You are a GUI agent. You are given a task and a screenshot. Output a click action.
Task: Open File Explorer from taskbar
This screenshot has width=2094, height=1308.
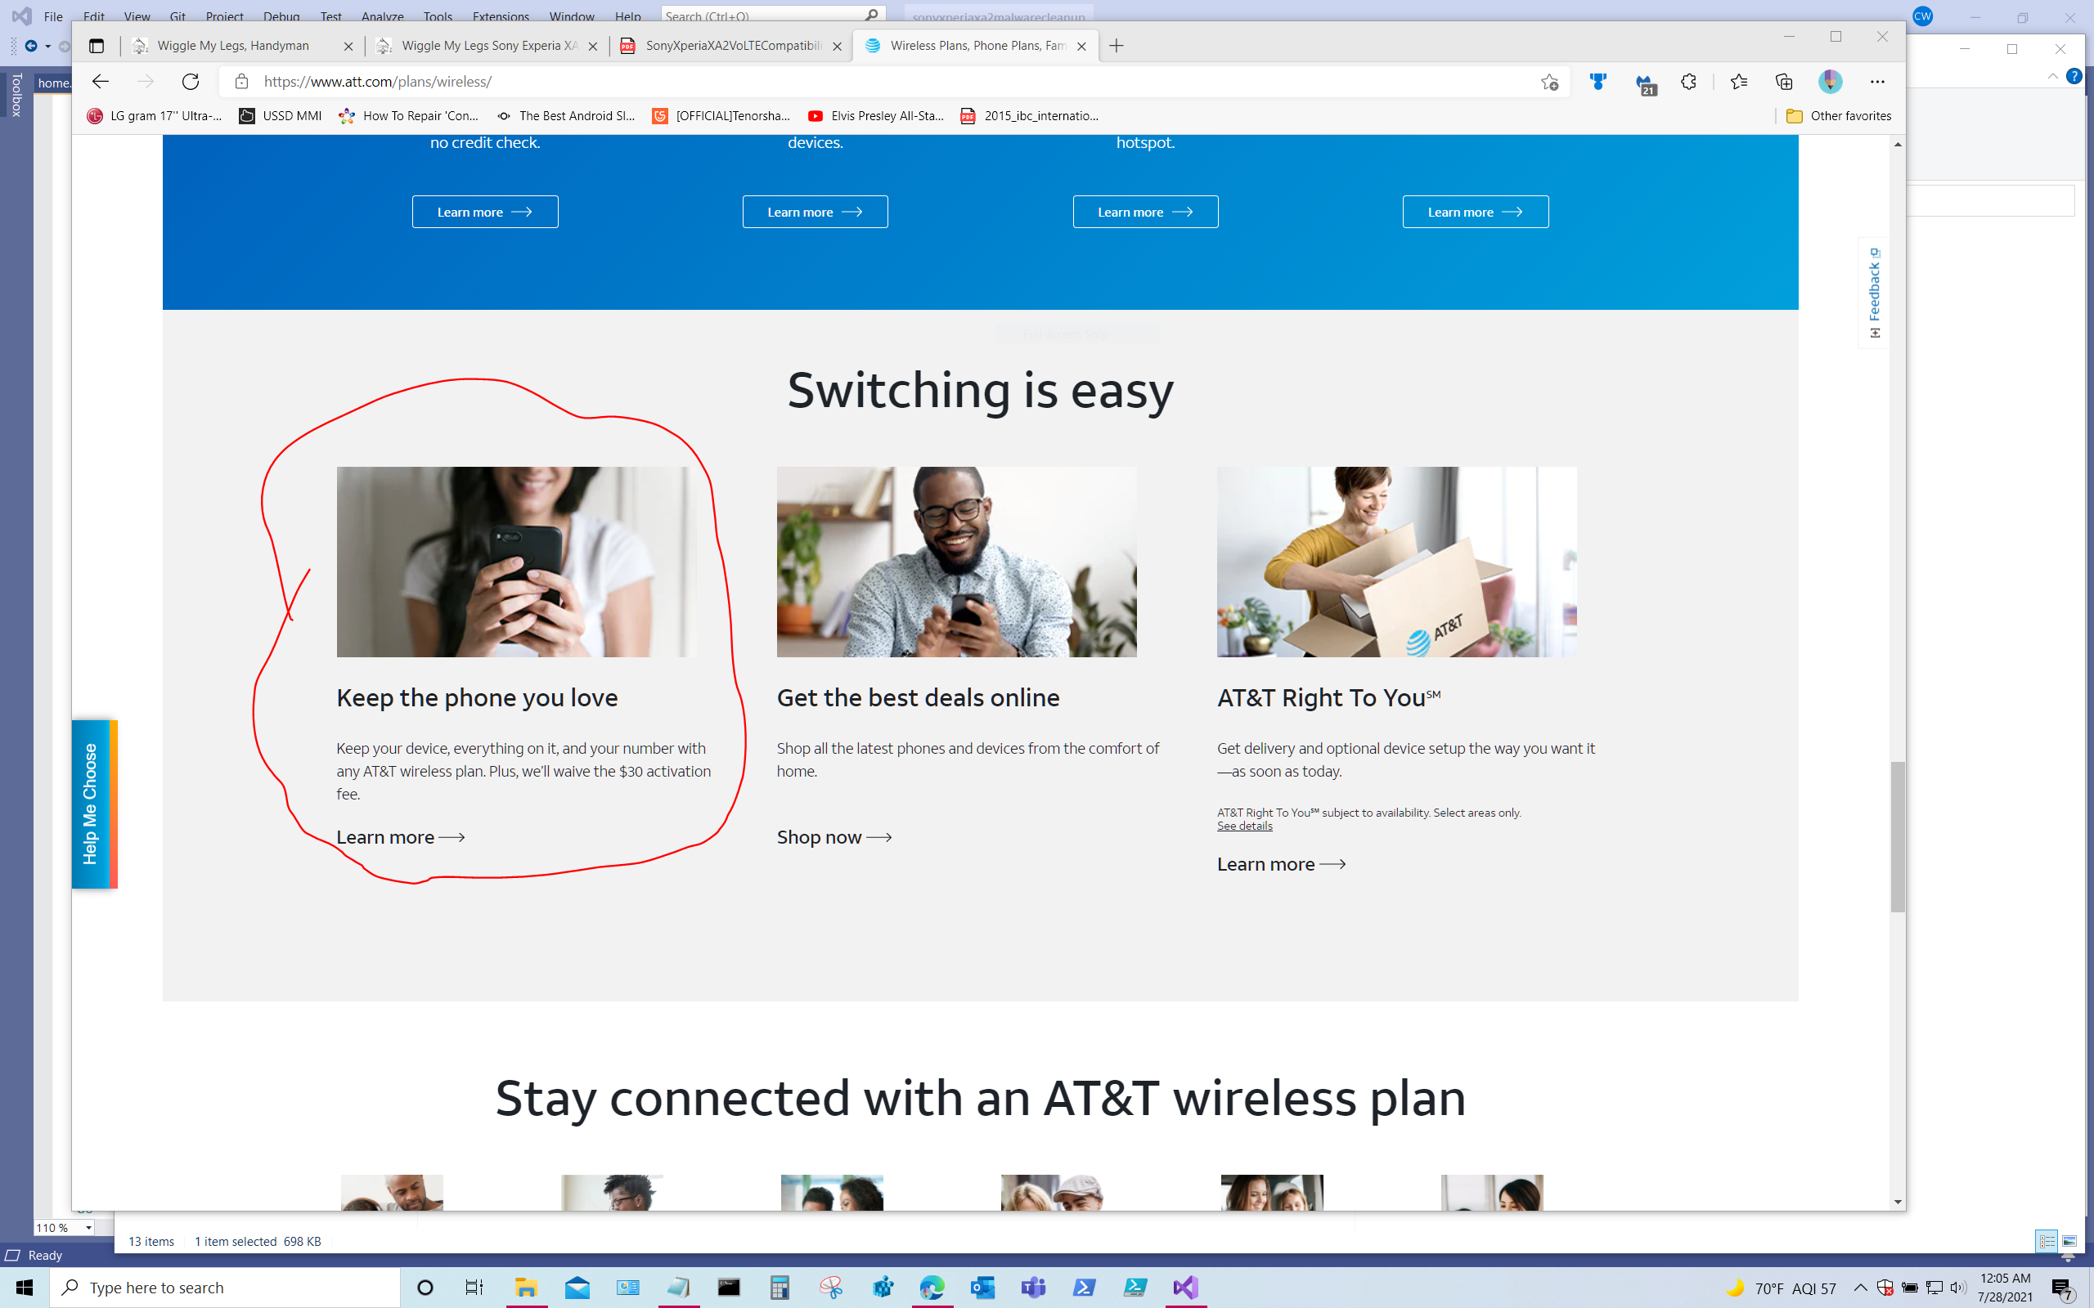click(525, 1288)
